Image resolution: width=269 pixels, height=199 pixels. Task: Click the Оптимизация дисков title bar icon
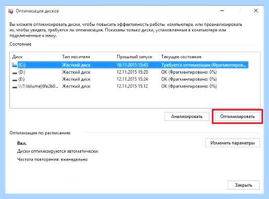10,11
